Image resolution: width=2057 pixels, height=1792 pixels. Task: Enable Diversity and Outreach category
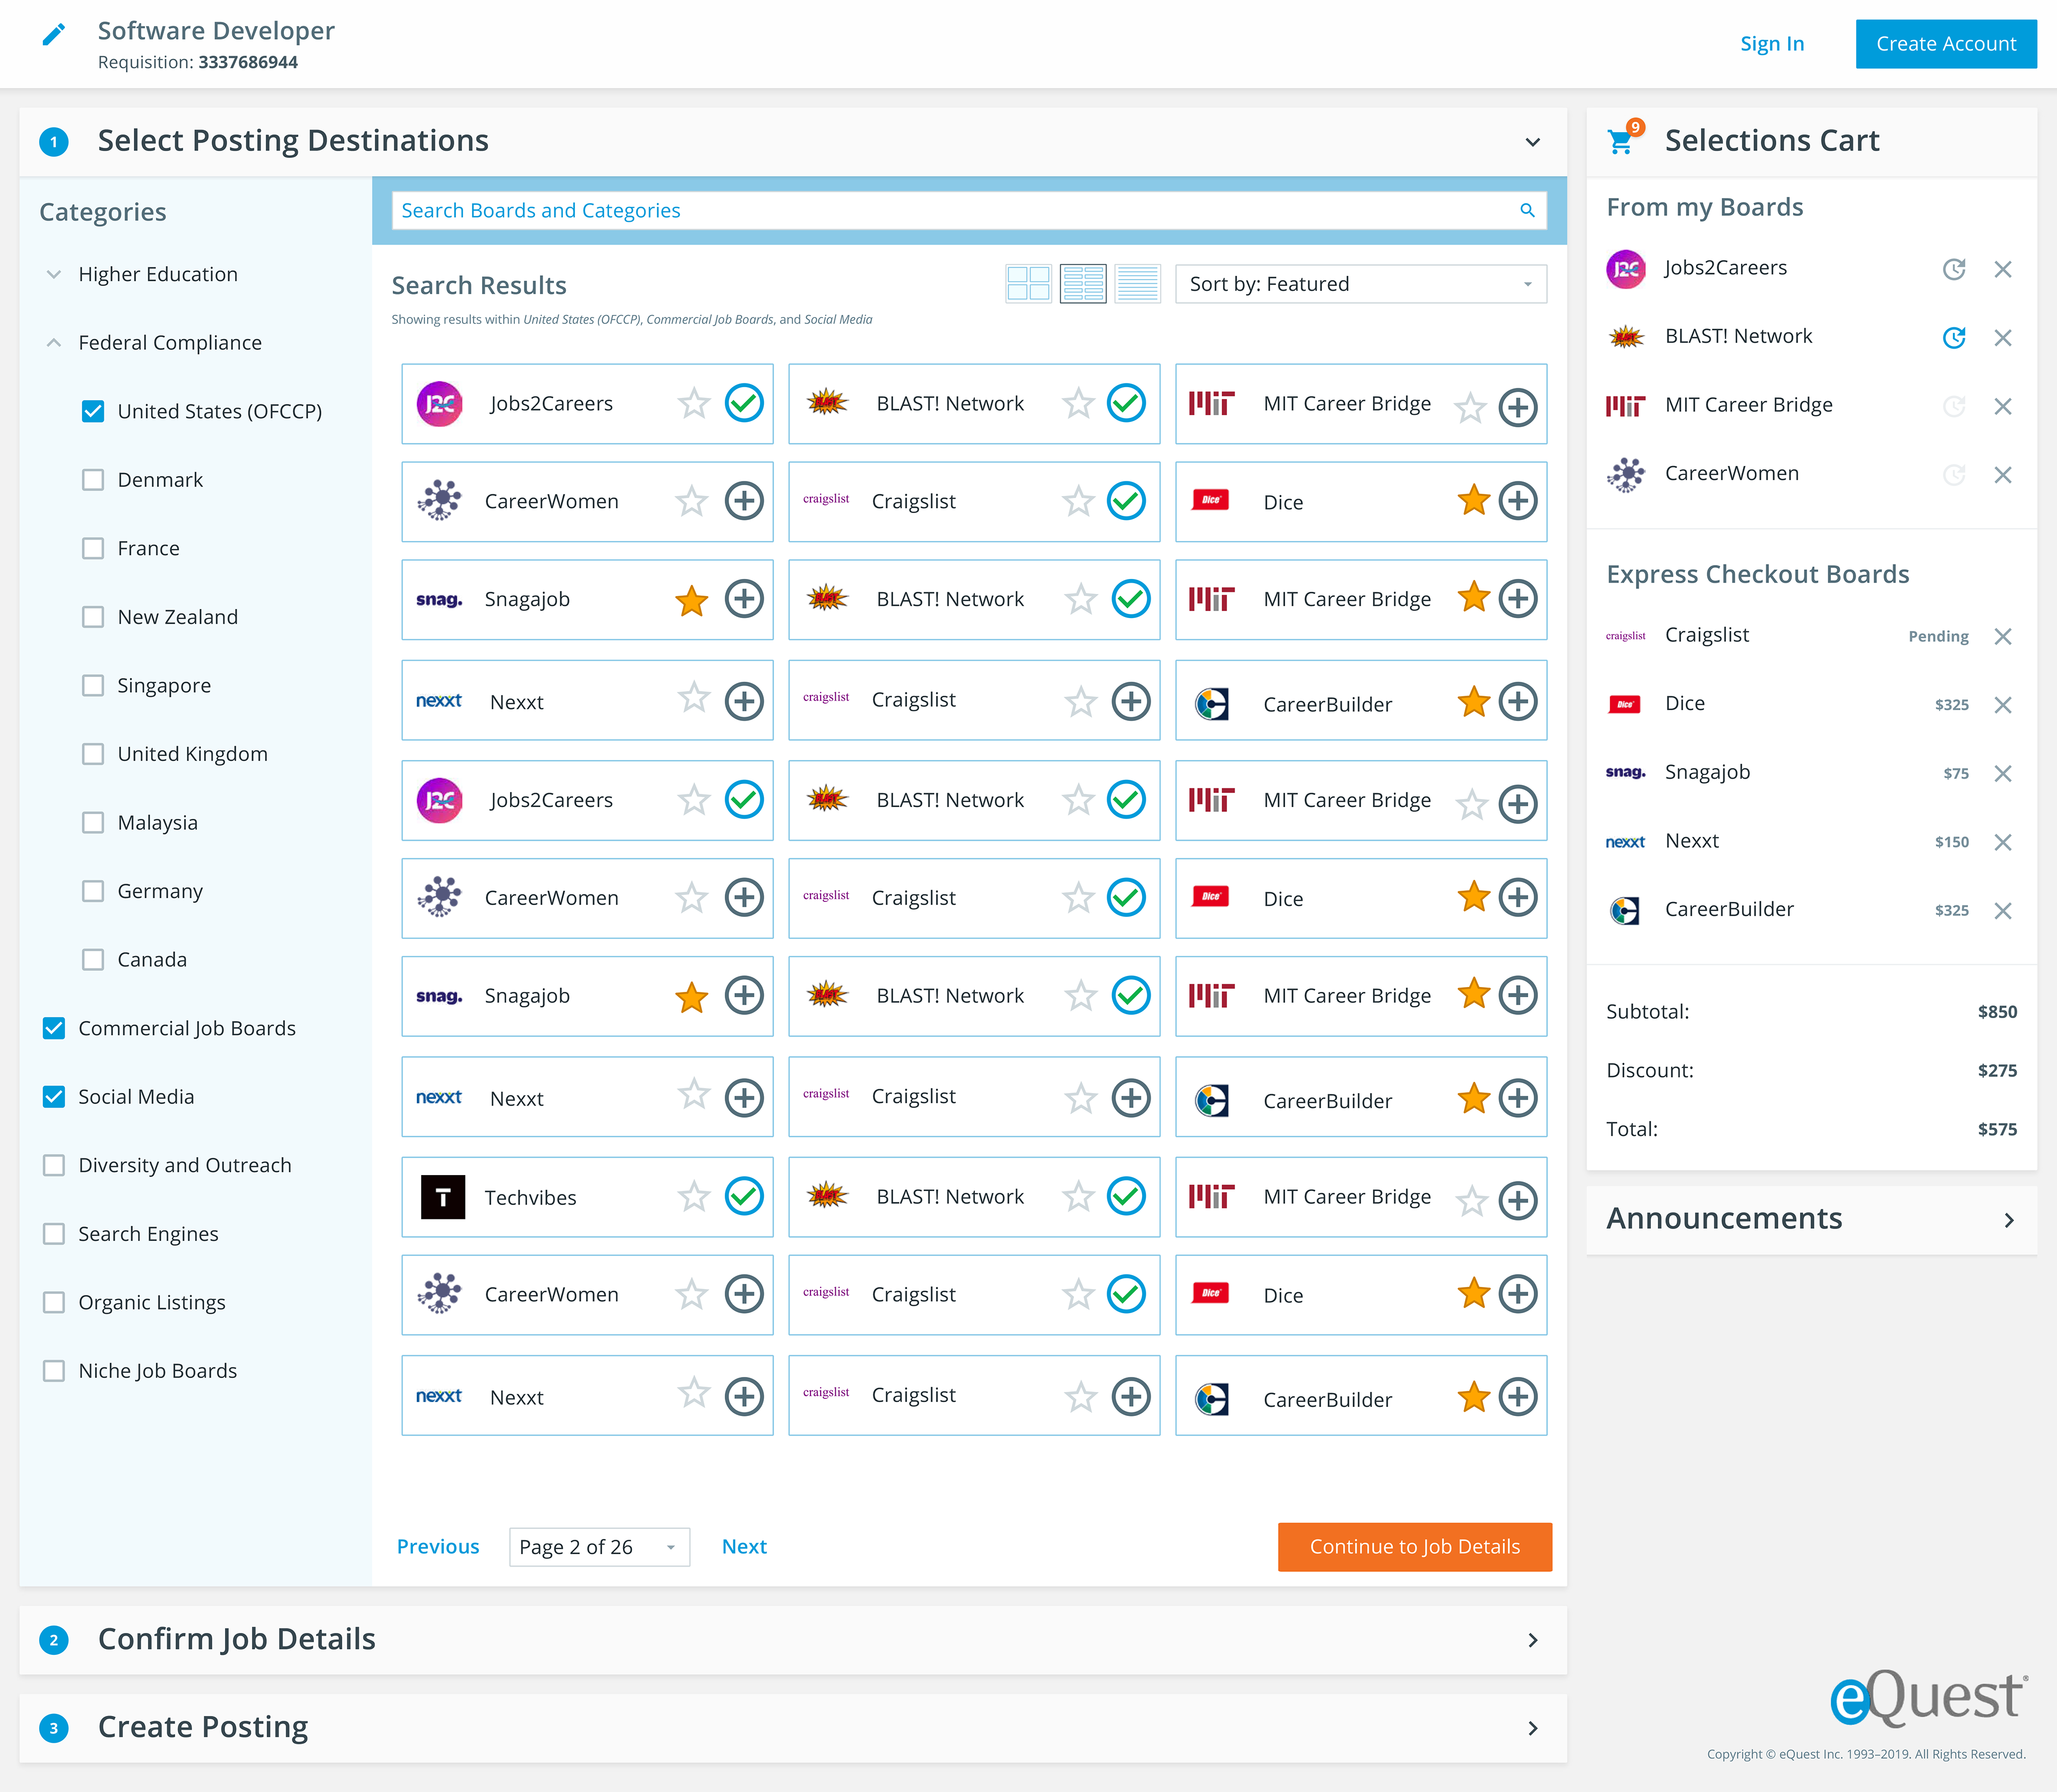pyautogui.click(x=54, y=1165)
